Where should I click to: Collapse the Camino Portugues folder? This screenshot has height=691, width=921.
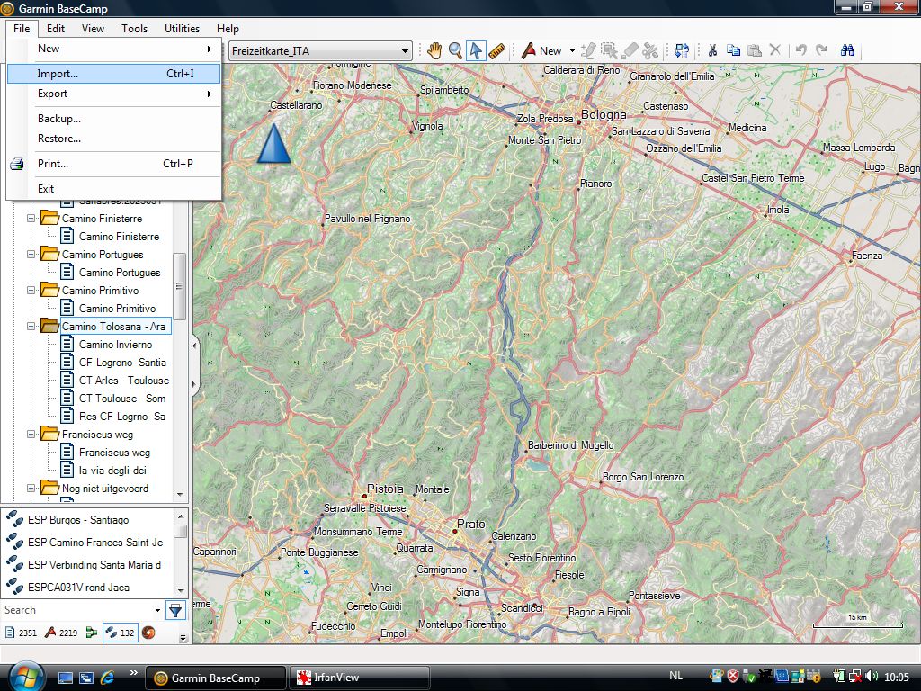(x=32, y=255)
